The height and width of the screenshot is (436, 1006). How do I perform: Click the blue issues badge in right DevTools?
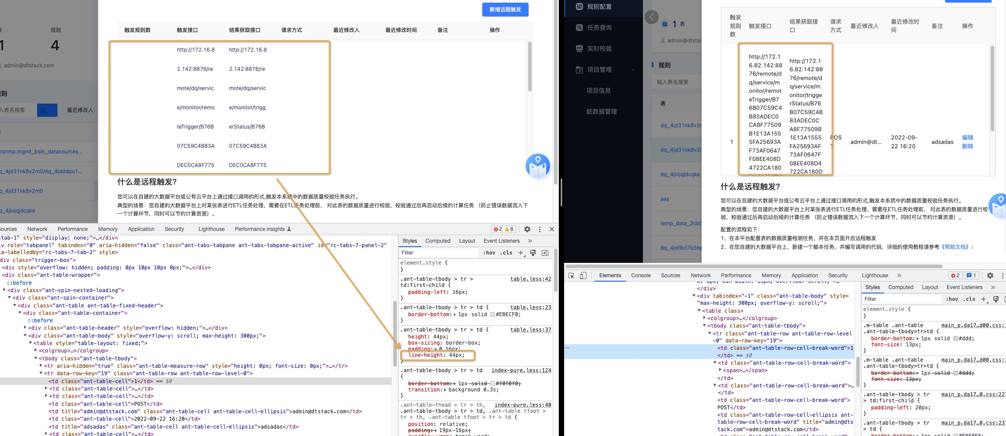click(x=971, y=276)
